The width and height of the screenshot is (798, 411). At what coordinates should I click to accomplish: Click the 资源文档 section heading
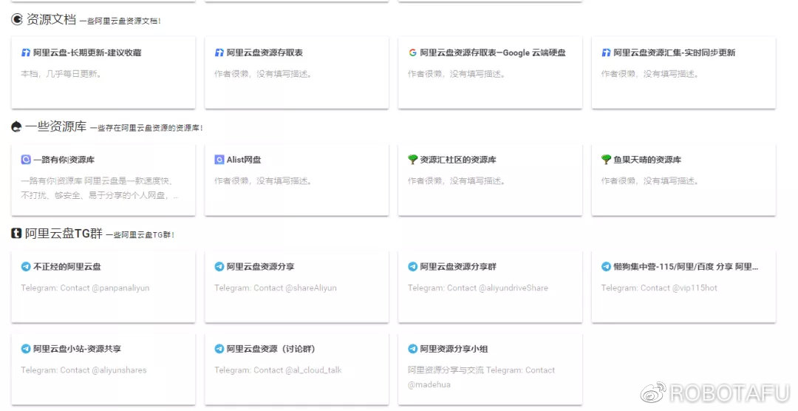[51, 19]
